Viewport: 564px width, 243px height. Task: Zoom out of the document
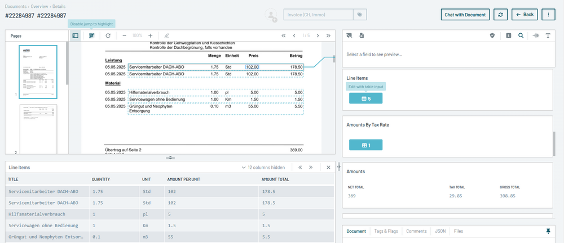[124, 35]
